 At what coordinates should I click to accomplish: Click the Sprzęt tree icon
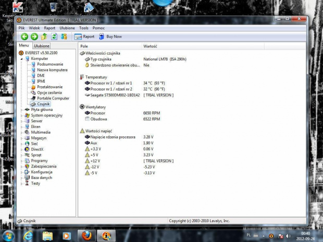coord(27,155)
